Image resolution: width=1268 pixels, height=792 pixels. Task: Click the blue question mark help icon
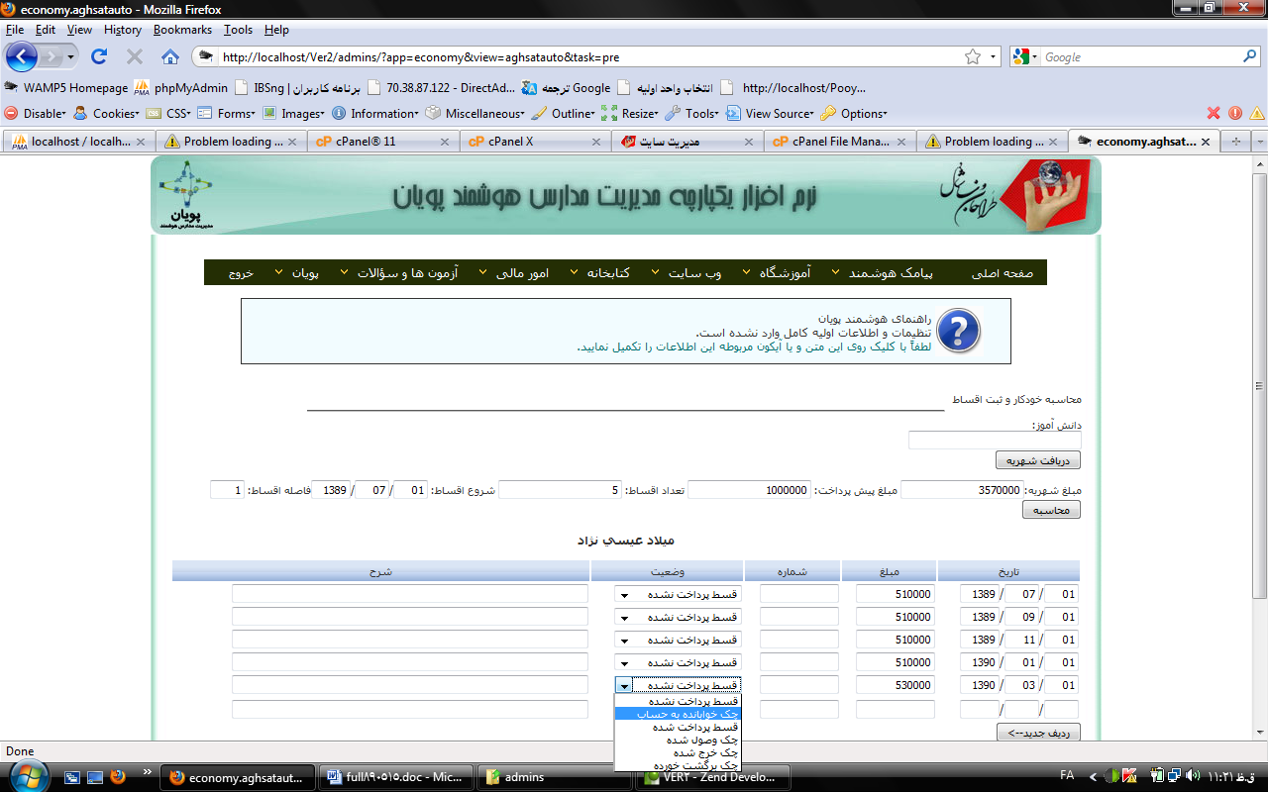[958, 331]
